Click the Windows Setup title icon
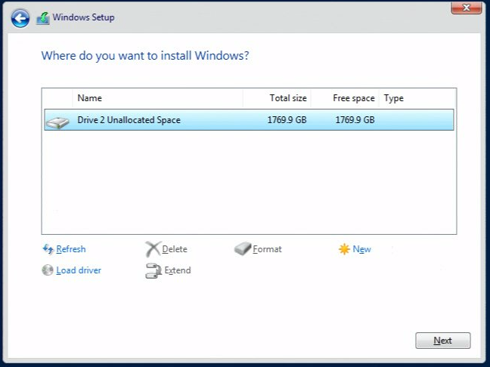Viewport: 490px width, 367px height. click(43, 18)
